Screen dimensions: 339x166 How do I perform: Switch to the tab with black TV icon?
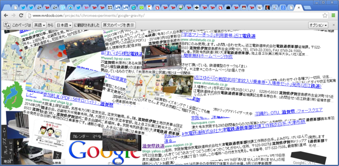coord(228,8)
